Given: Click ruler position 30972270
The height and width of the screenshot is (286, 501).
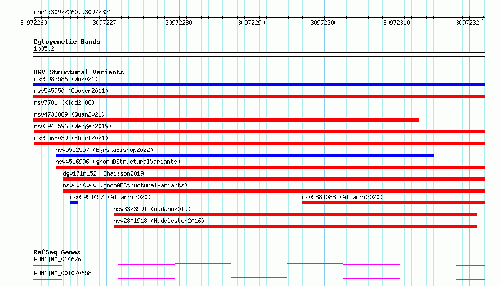Looking at the screenshot, I should click(x=106, y=23).
